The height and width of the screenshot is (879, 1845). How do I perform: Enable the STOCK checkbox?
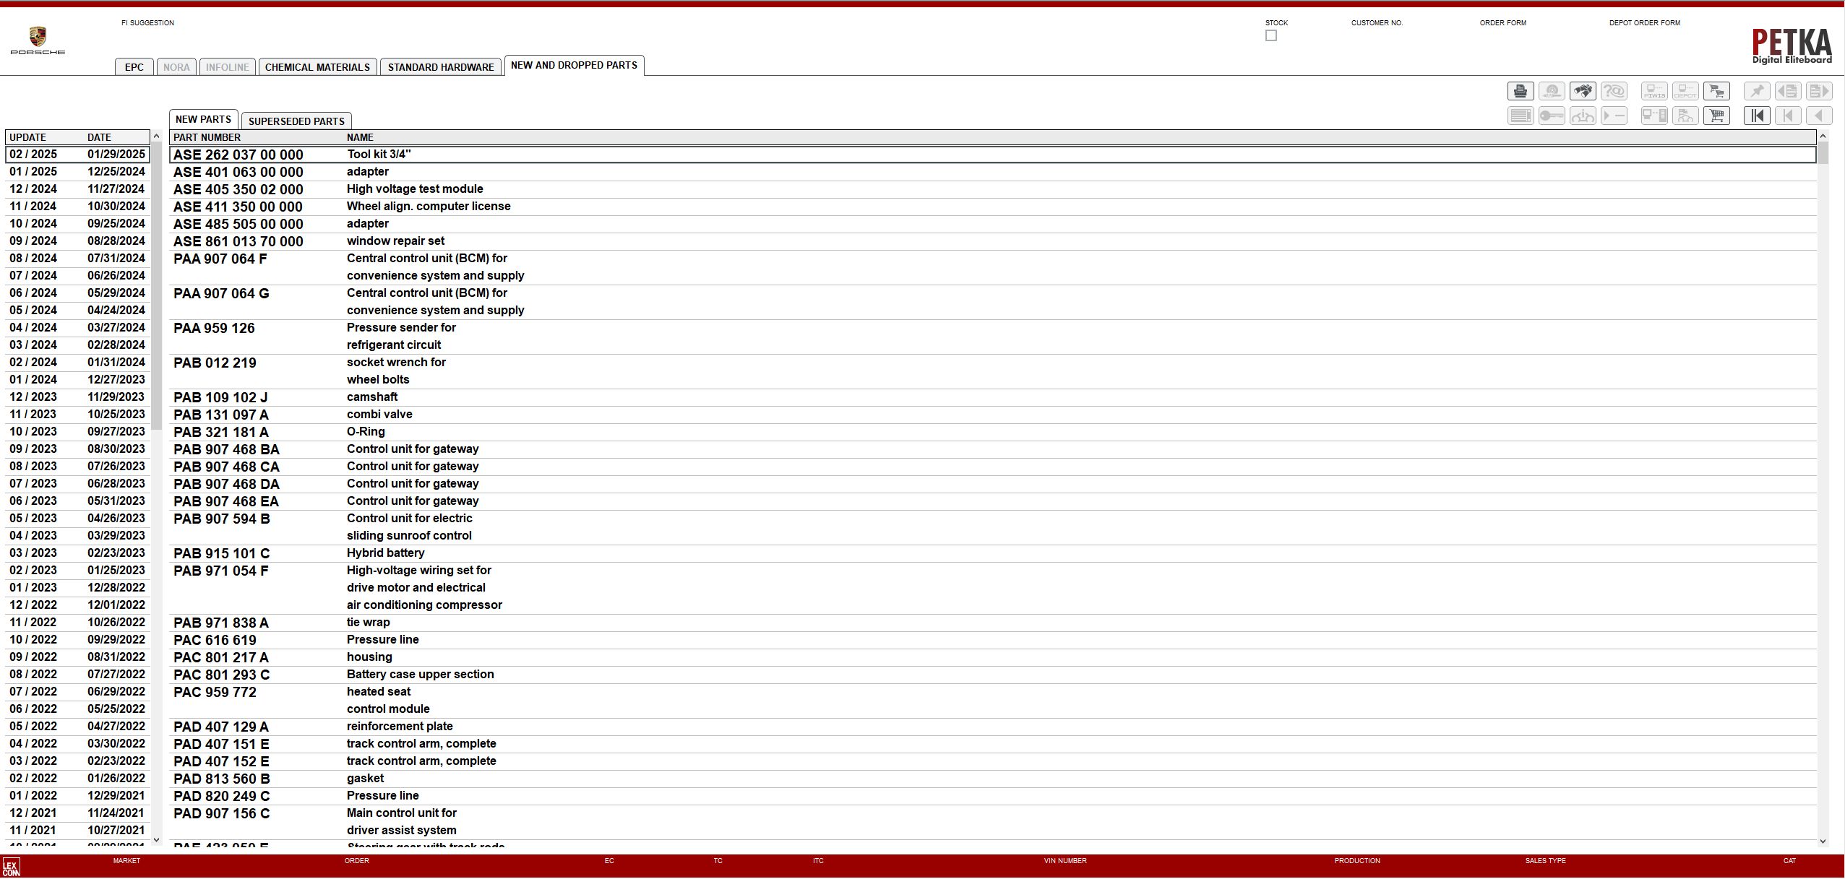(x=1270, y=35)
